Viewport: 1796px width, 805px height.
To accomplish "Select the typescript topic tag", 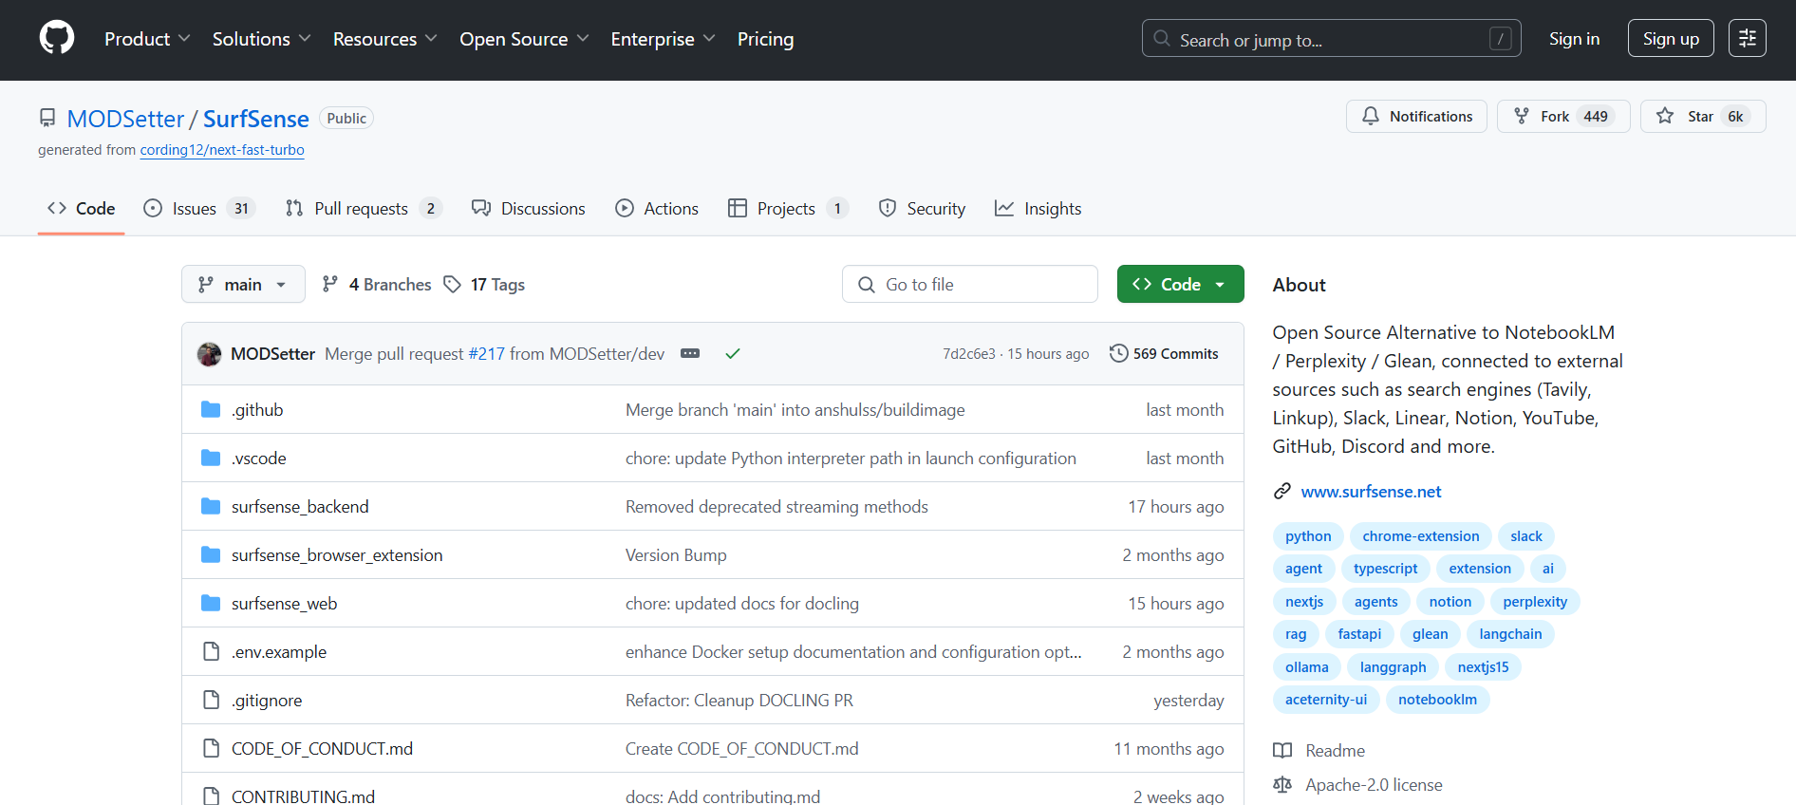I will (1385, 569).
